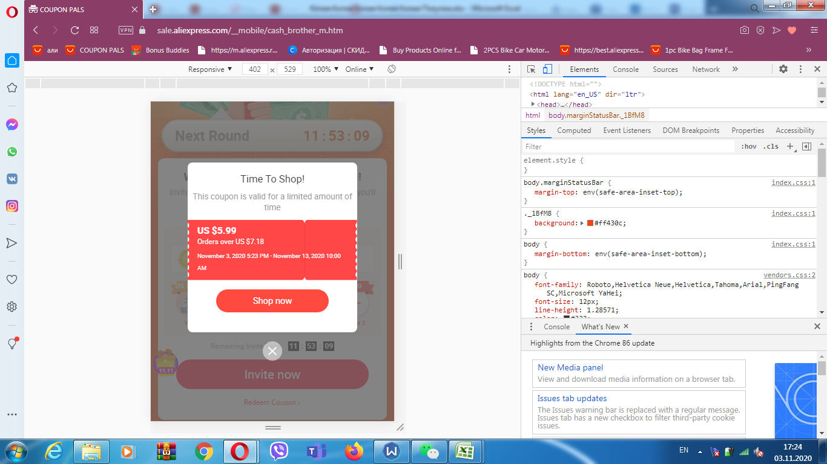Open WhatsApp in Opera sidebar
The image size is (827, 464).
[12, 152]
